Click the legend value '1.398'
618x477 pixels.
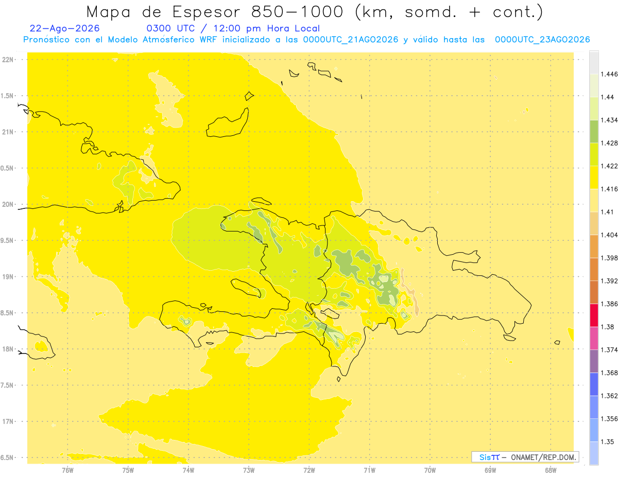pyautogui.click(x=609, y=258)
